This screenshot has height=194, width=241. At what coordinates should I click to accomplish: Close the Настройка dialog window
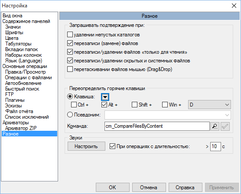point(234,6)
